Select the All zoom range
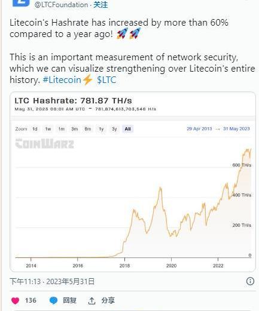The image size is (259, 311). pyautogui.click(x=127, y=129)
